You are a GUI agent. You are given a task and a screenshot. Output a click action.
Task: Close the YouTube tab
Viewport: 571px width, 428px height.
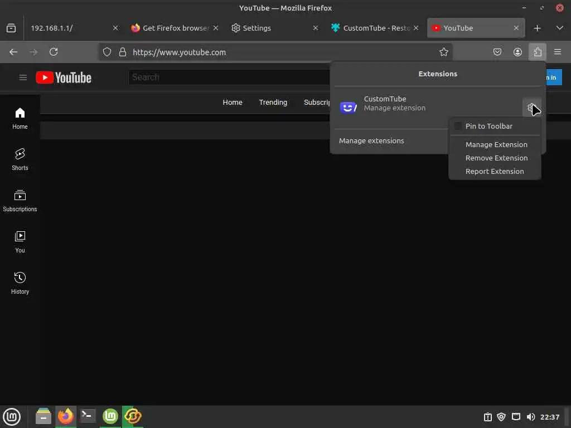coord(516,28)
